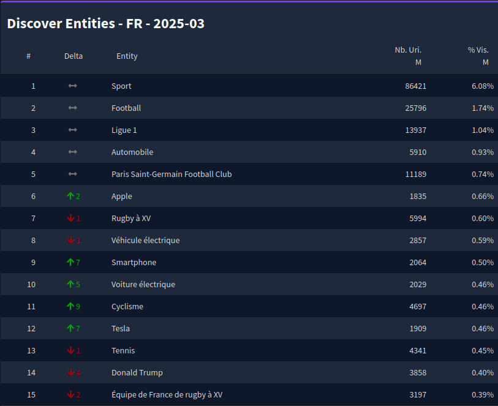This screenshot has height=406, width=498.
Task: Click the red down arrow for Donald Trump
Action: [70, 373]
